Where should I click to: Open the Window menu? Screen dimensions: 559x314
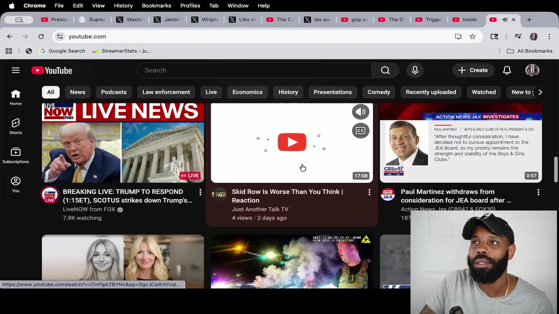[238, 6]
